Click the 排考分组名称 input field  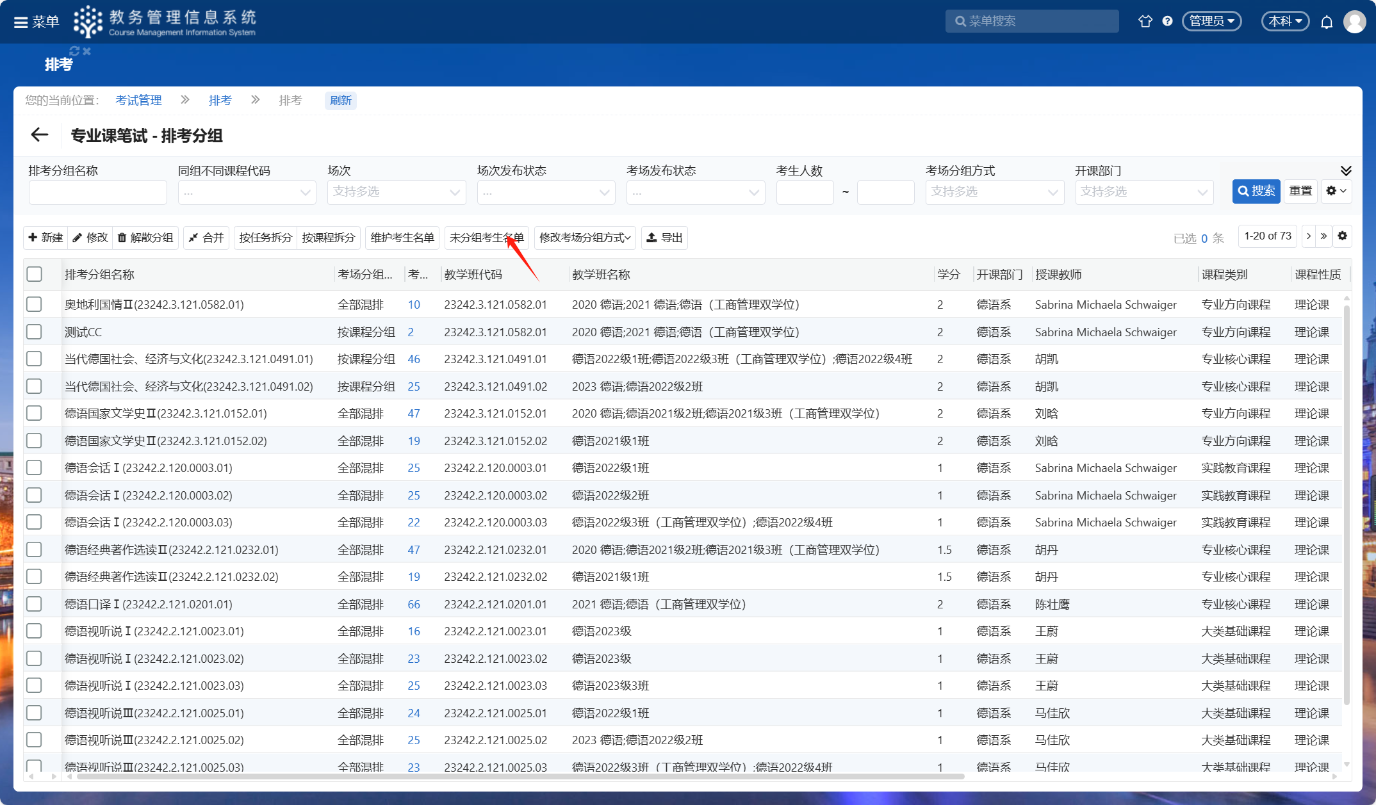pos(97,191)
